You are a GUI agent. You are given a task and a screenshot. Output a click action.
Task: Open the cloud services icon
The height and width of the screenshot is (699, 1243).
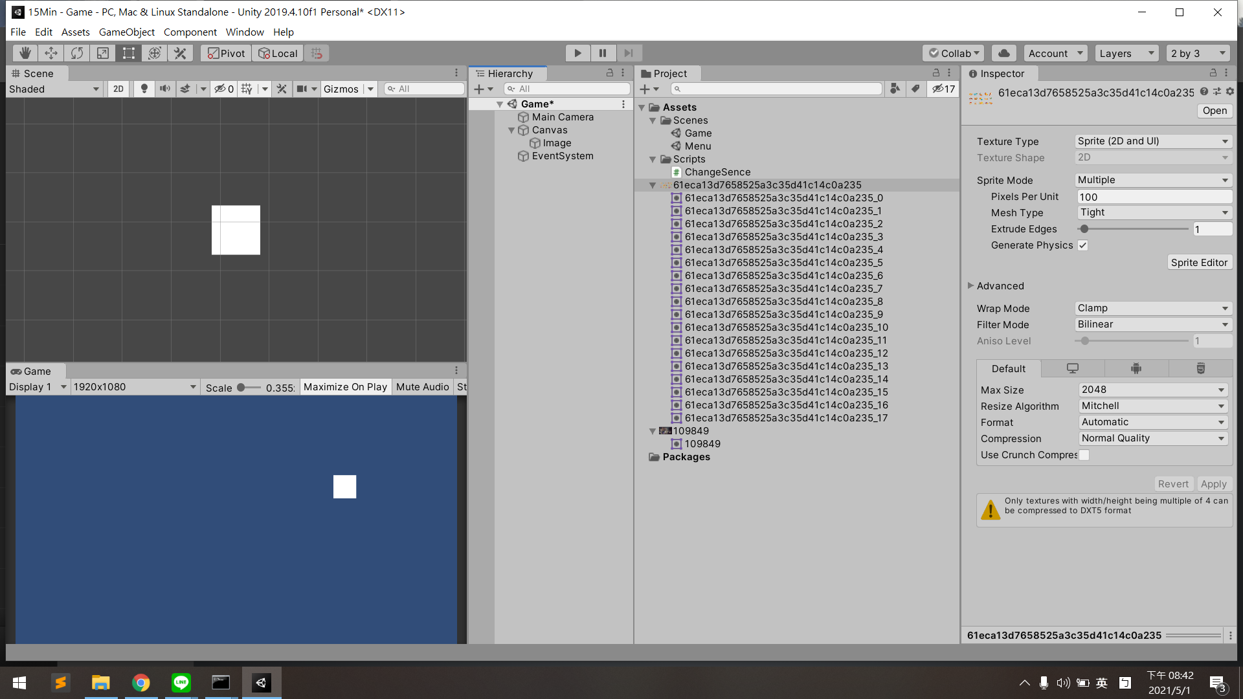coord(1004,53)
